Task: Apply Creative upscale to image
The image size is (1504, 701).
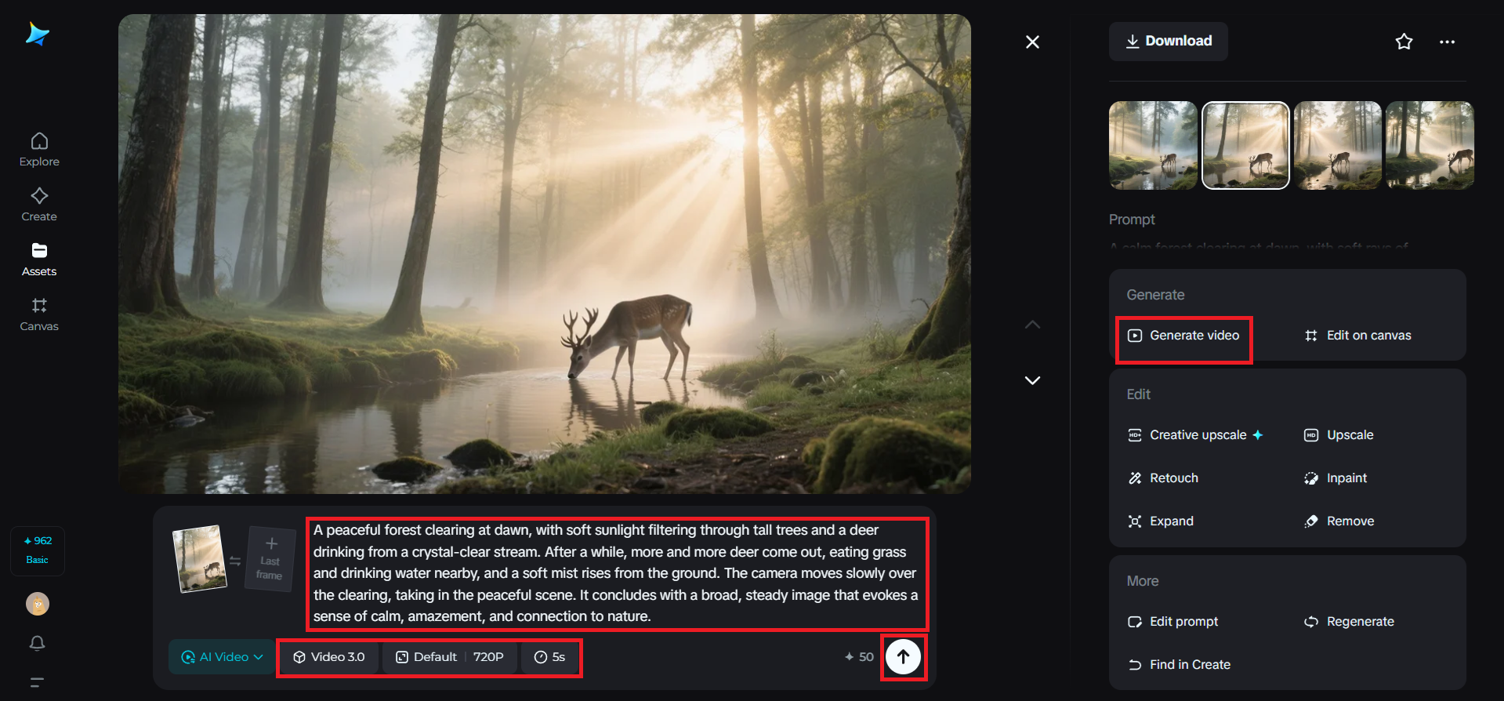Action: [x=1195, y=435]
